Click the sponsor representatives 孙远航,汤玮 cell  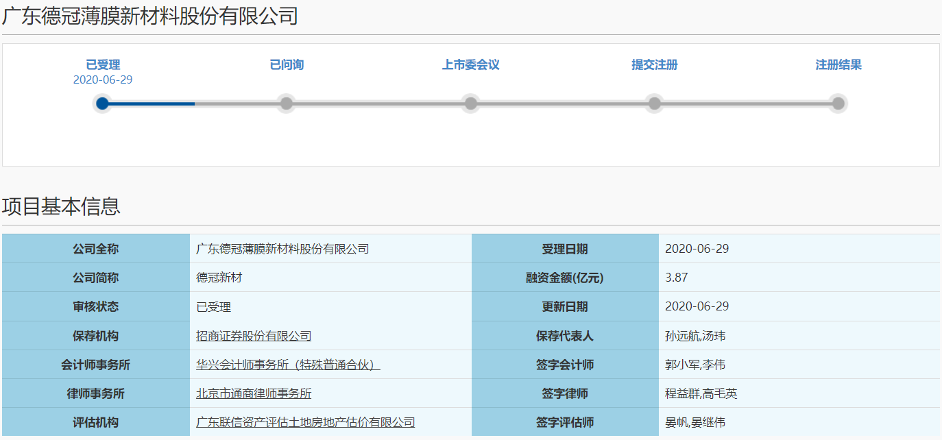695,336
